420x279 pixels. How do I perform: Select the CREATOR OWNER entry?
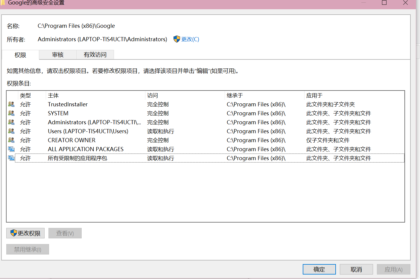click(x=206, y=140)
